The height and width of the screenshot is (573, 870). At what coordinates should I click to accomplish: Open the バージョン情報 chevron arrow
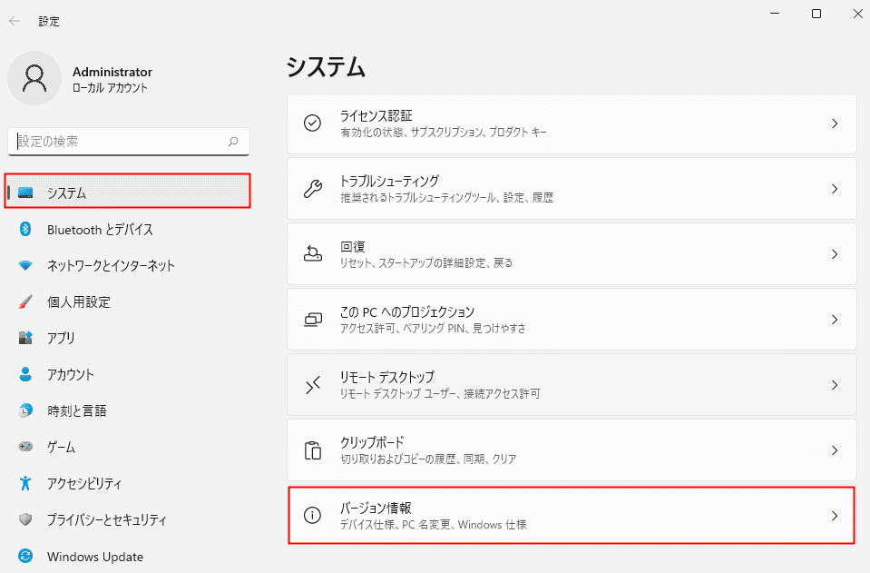pos(835,516)
